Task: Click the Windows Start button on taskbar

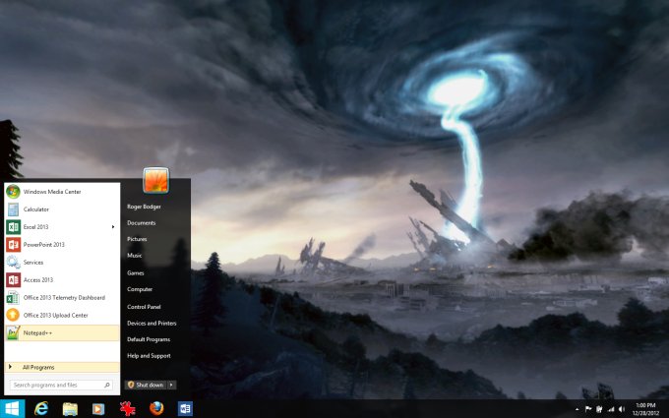Action: [x=12, y=408]
